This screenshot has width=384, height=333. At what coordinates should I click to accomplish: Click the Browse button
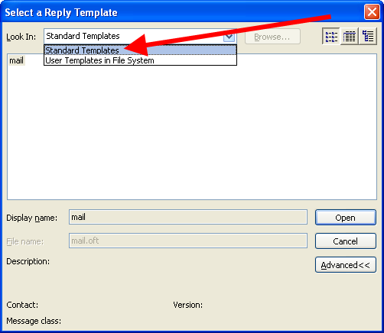(272, 37)
